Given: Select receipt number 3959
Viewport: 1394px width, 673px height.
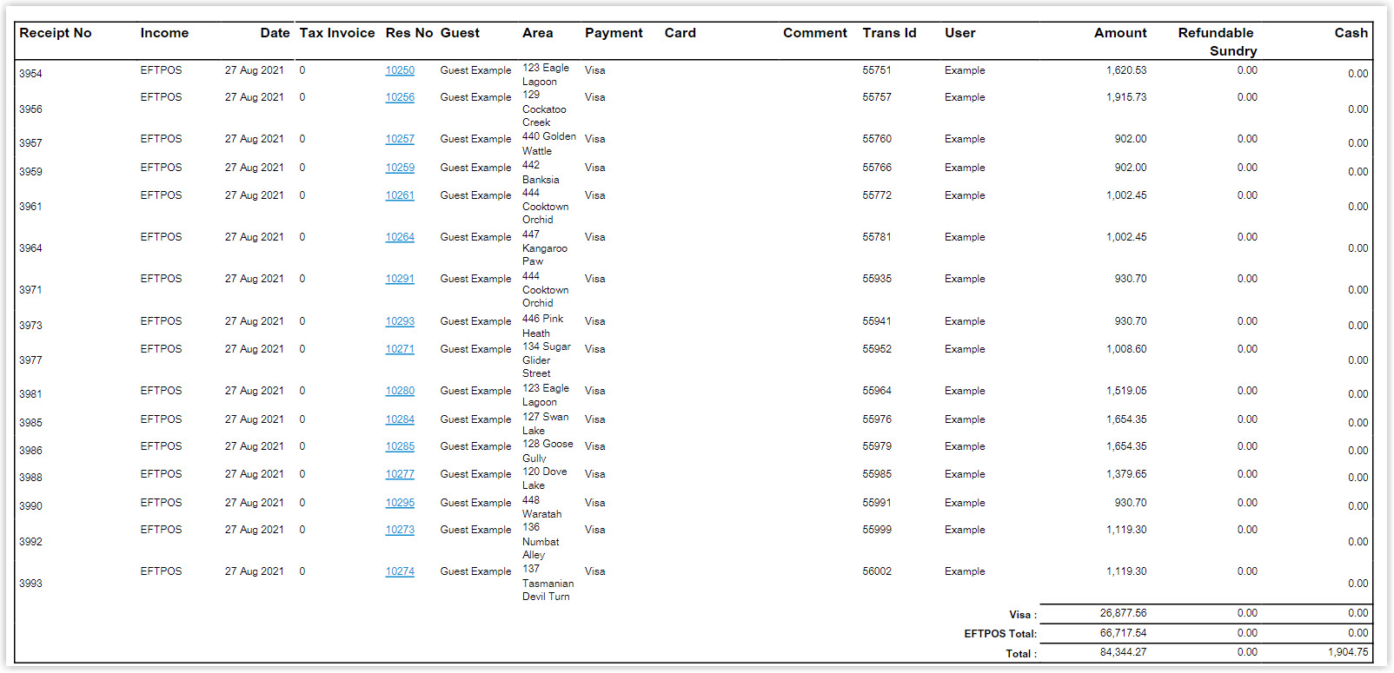Looking at the screenshot, I should pyautogui.click(x=30, y=172).
